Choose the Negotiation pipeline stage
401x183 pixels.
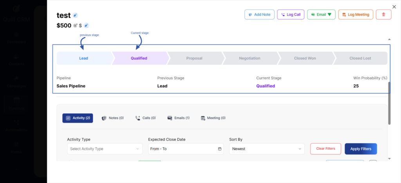(x=249, y=58)
